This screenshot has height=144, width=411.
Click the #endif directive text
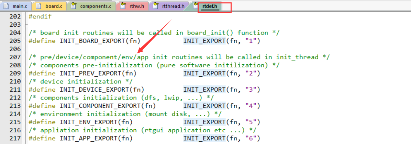pyautogui.click(x=40, y=16)
